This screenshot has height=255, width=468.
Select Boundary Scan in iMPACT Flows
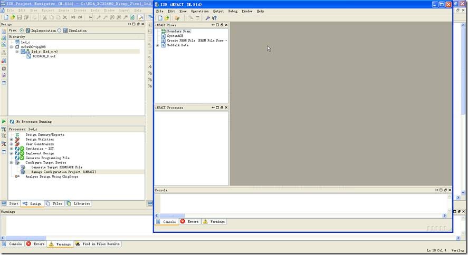coord(178,32)
